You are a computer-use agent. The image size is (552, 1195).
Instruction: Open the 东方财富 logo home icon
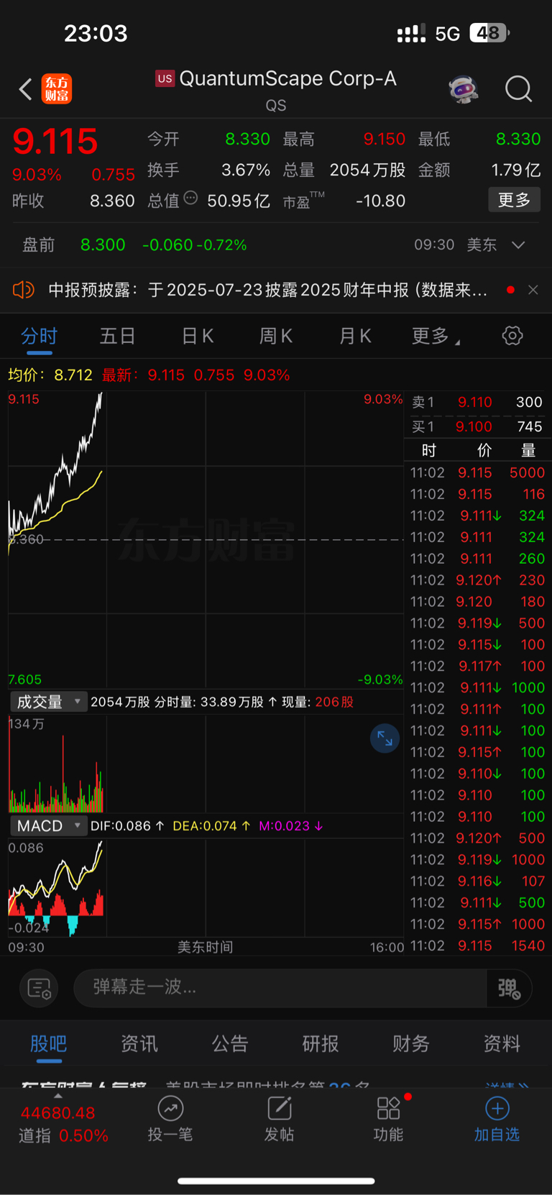[57, 89]
